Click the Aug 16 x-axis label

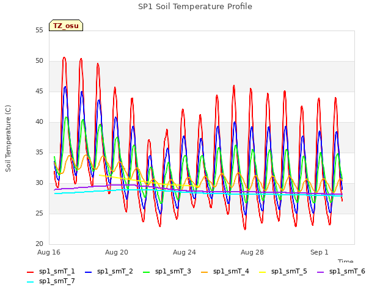pyautogui.click(x=49, y=252)
